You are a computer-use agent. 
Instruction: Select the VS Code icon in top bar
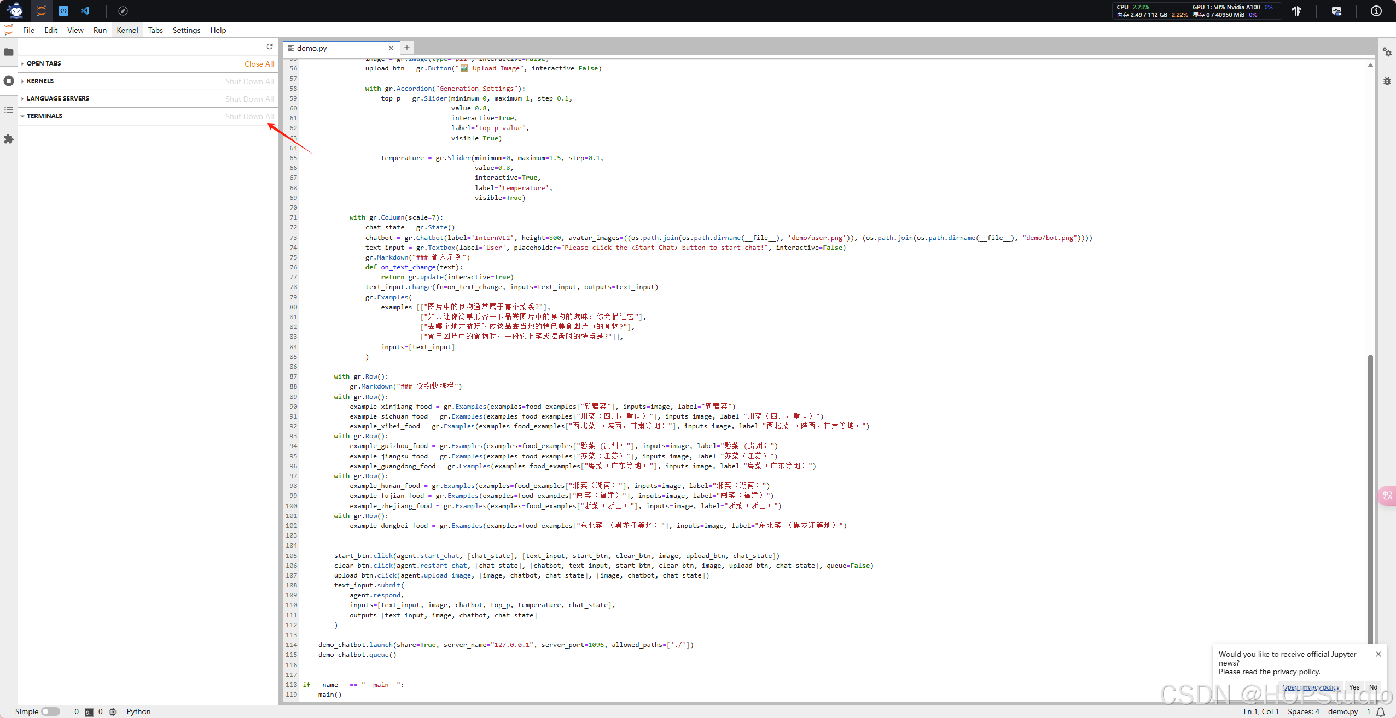coord(85,10)
